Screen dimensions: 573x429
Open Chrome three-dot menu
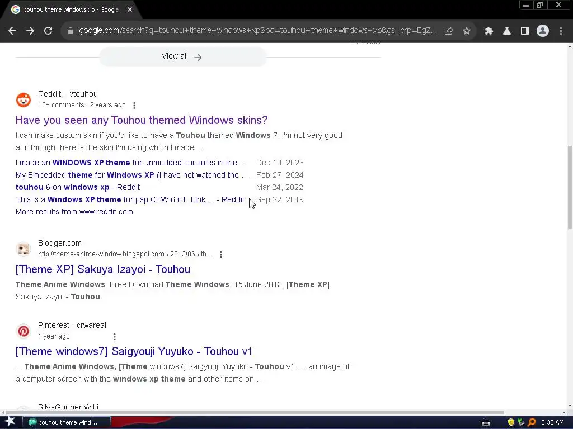(x=561, y=31)
